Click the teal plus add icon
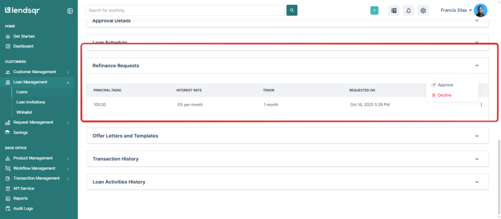The height and width of the screenshot is (219, 501). [374, 10]
